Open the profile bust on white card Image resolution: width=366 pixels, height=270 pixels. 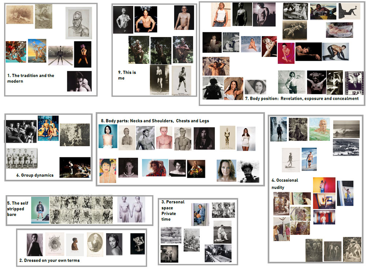coord(75,245)
